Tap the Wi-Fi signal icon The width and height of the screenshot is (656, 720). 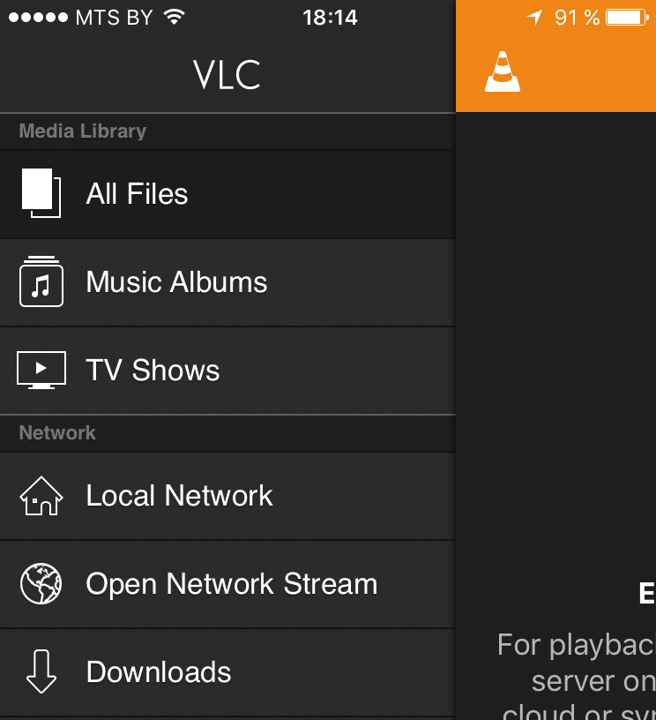point(175,17)
